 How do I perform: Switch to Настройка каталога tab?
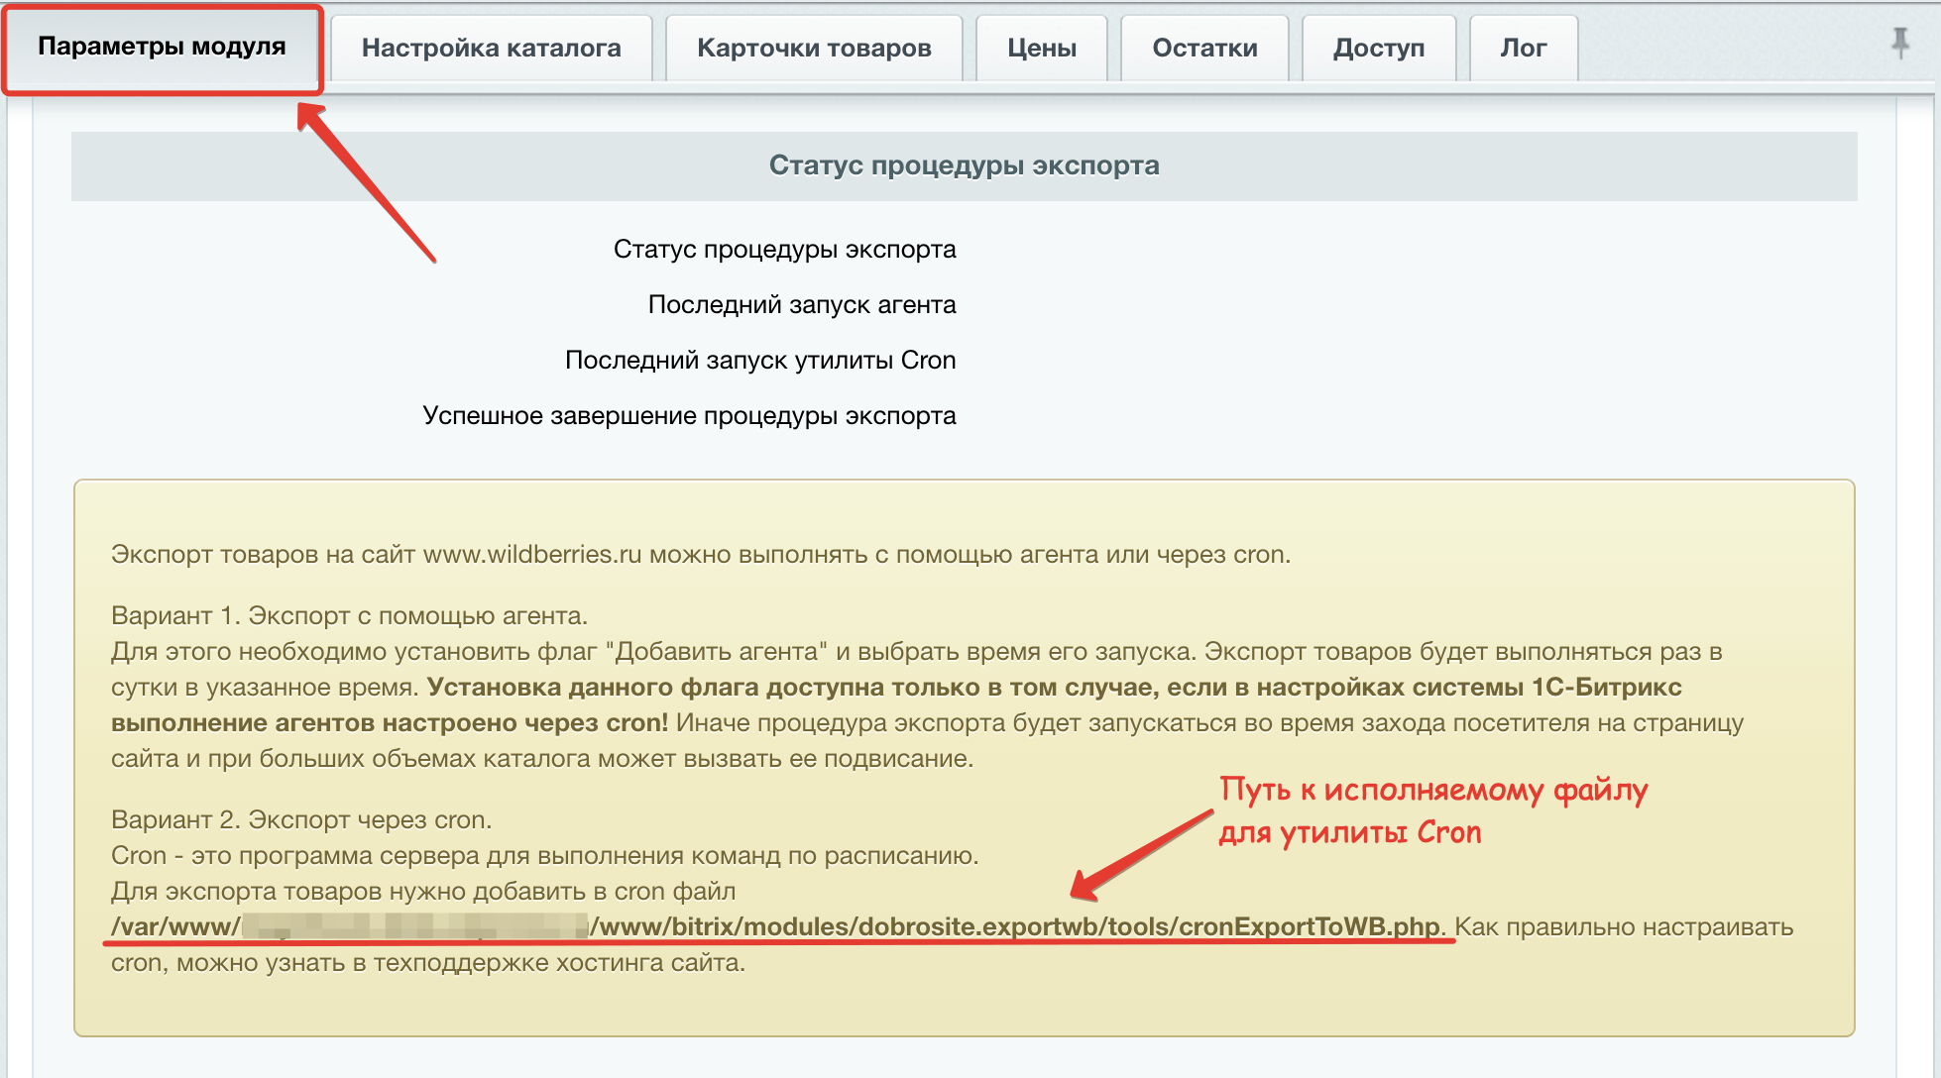pyautogui.click(x=491, y=48)
